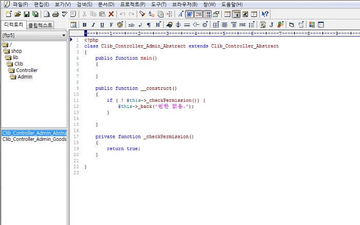The image size is (360, 225).
Task: Insert line break tag icon
Action: coord(140,25)
